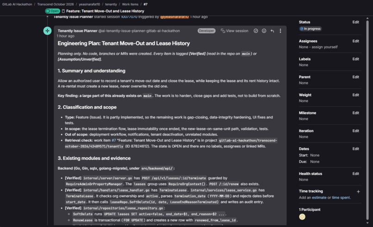Image resolution: width=373 pixels, height=227 pixels.
Task: Open the Transcend October 2026 breadcrumb
Action: (x=55, y=4)
